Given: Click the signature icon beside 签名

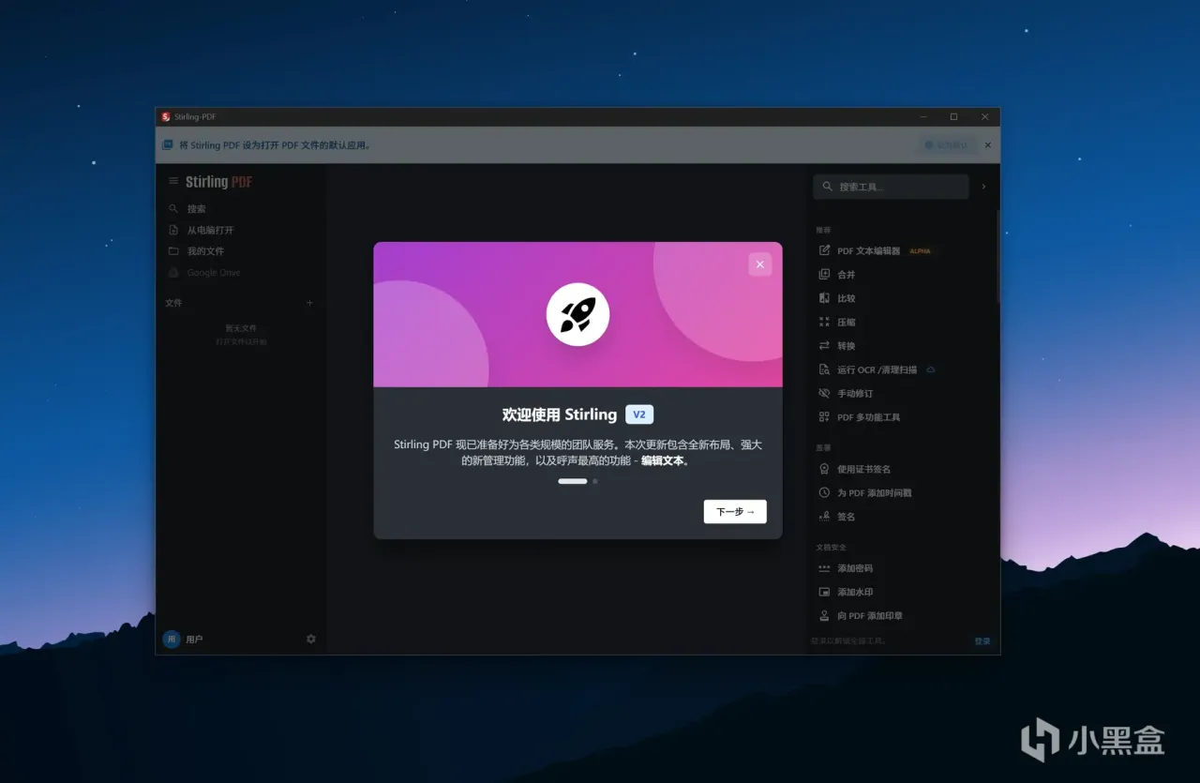Looking at the screenshot, I should click(x=824, y=516).
